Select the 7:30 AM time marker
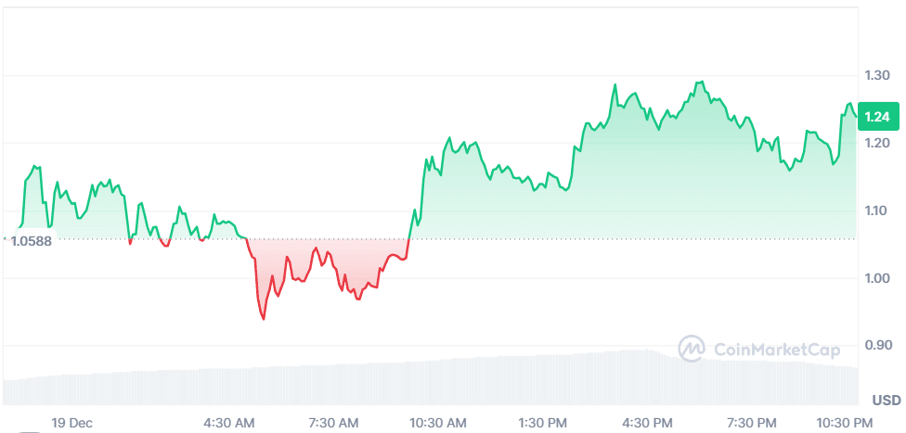Viewport: 906px width, 433px height. click(x=333, y=423)
